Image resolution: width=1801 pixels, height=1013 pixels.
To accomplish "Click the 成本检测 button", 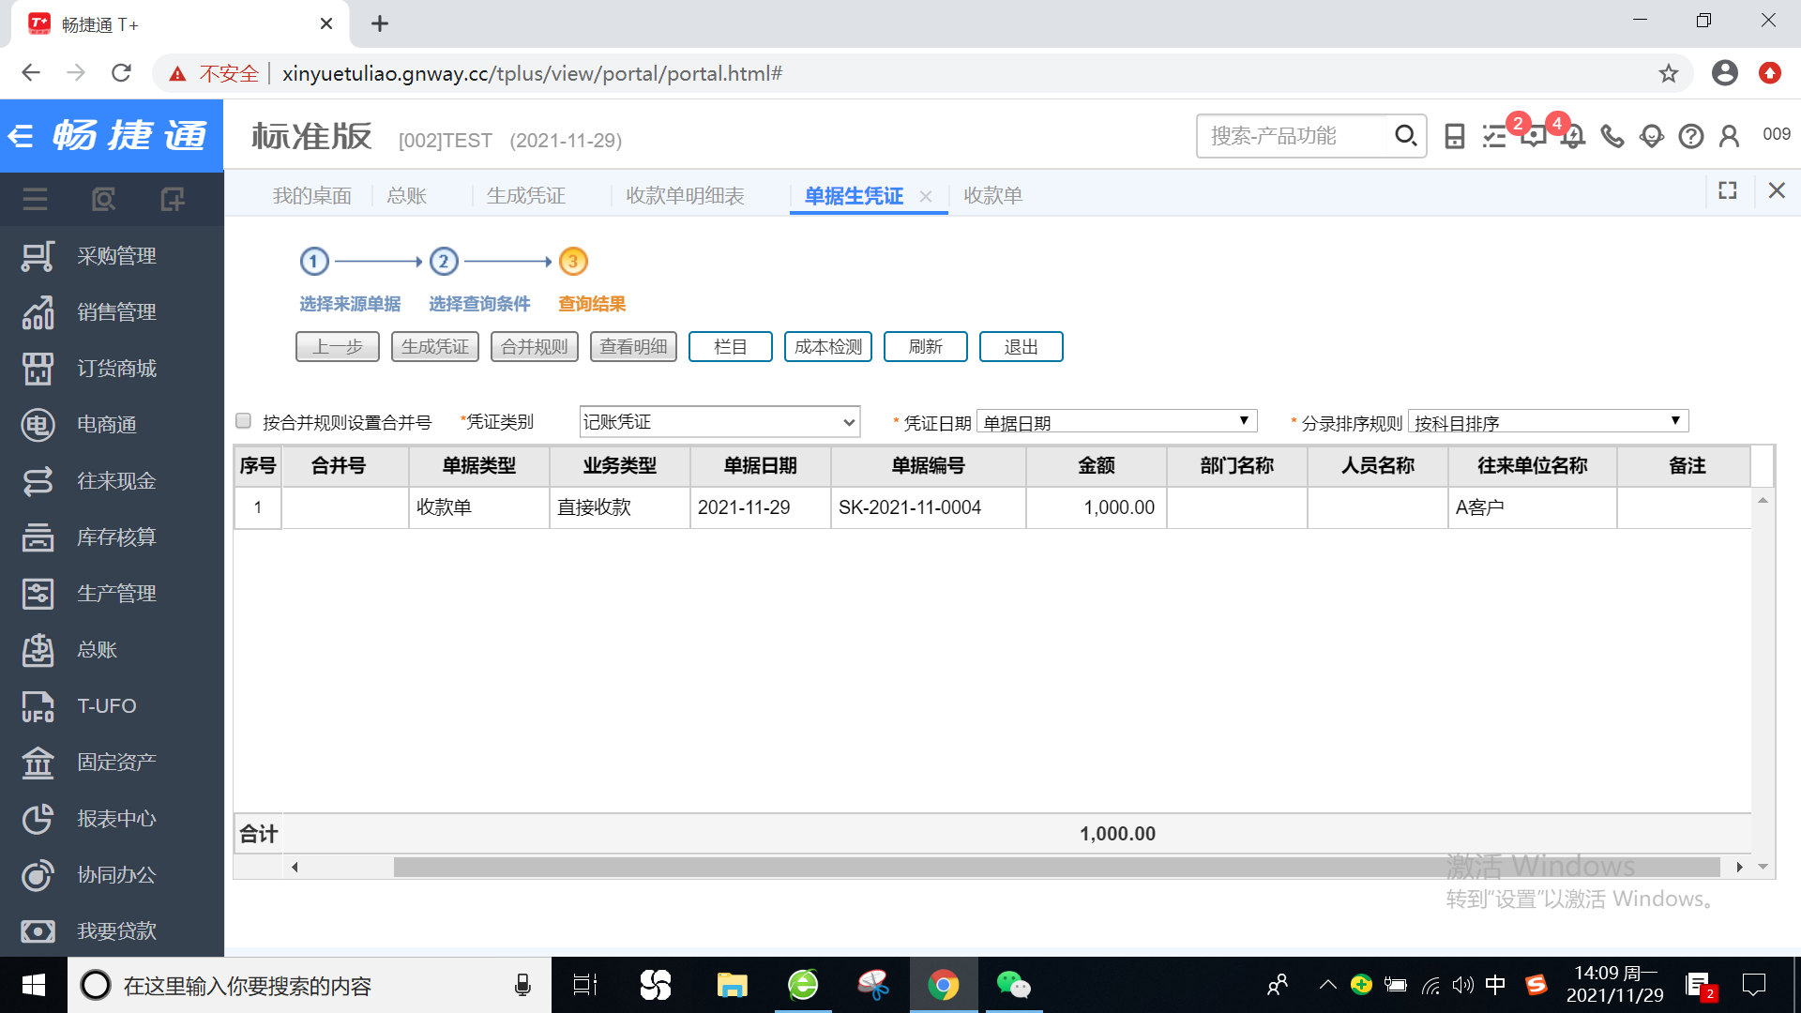I will pos(828,347).
